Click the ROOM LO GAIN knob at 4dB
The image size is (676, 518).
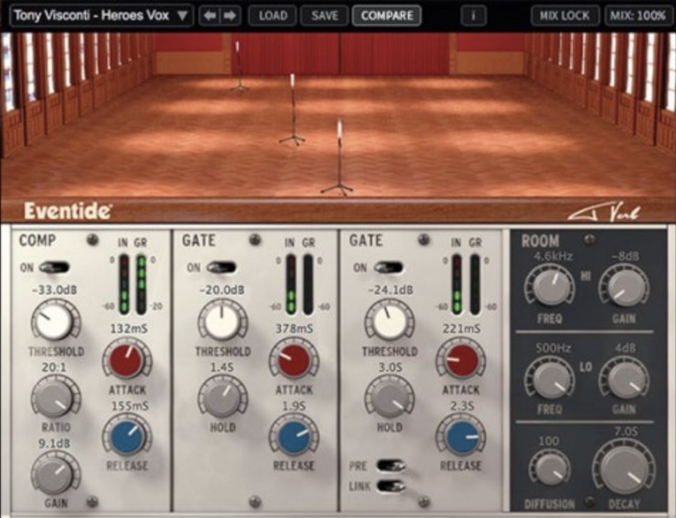point(624,379)
